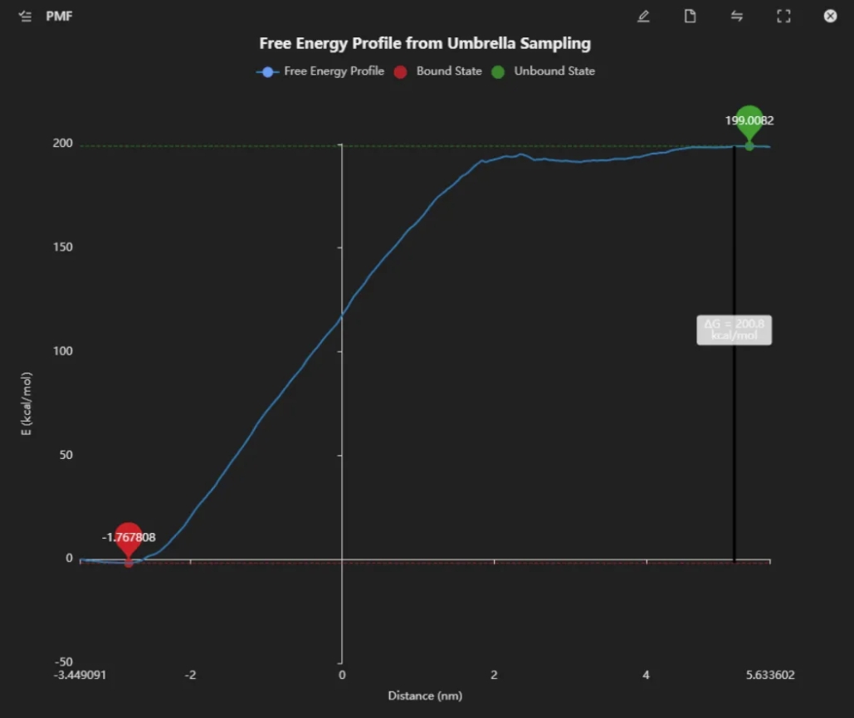Toggle the Bound State legend label
This screenshot has width=854, height=718.
[449, 71]
